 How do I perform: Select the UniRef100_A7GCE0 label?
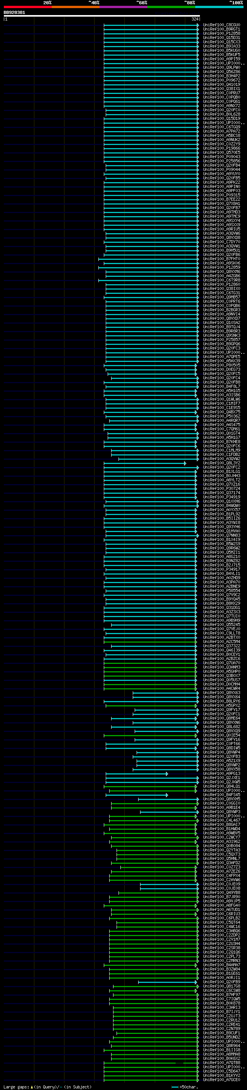pyautogui.click(x=221, y=1080)
